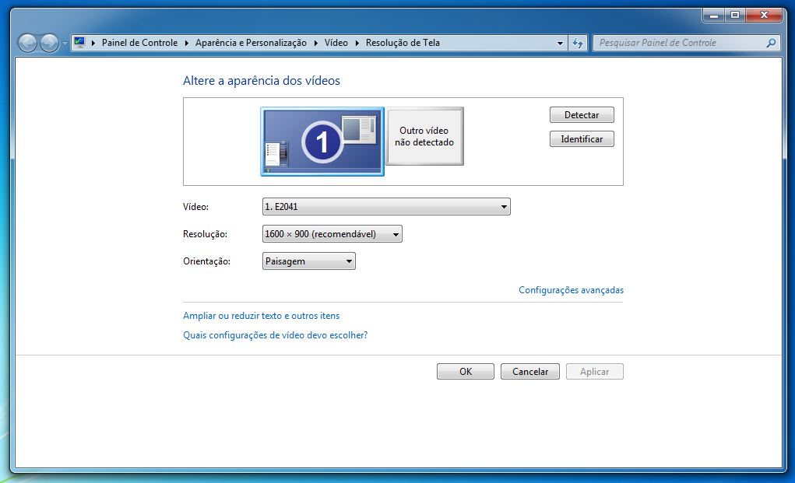The width and height of the screenshot is (795, 483).
Task: Maximize the window
Action: pos(735,16)
